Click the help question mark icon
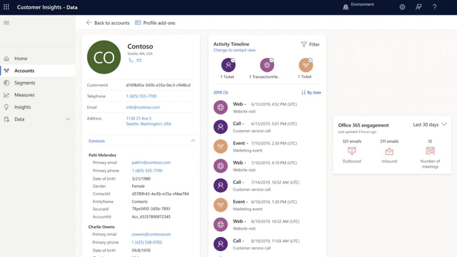 [434, 7]
